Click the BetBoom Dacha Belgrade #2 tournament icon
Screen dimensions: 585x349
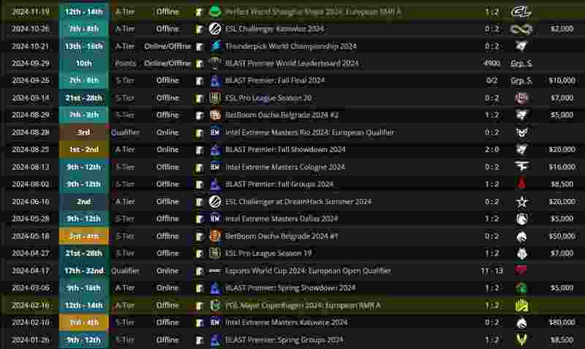tap(215, 115)
